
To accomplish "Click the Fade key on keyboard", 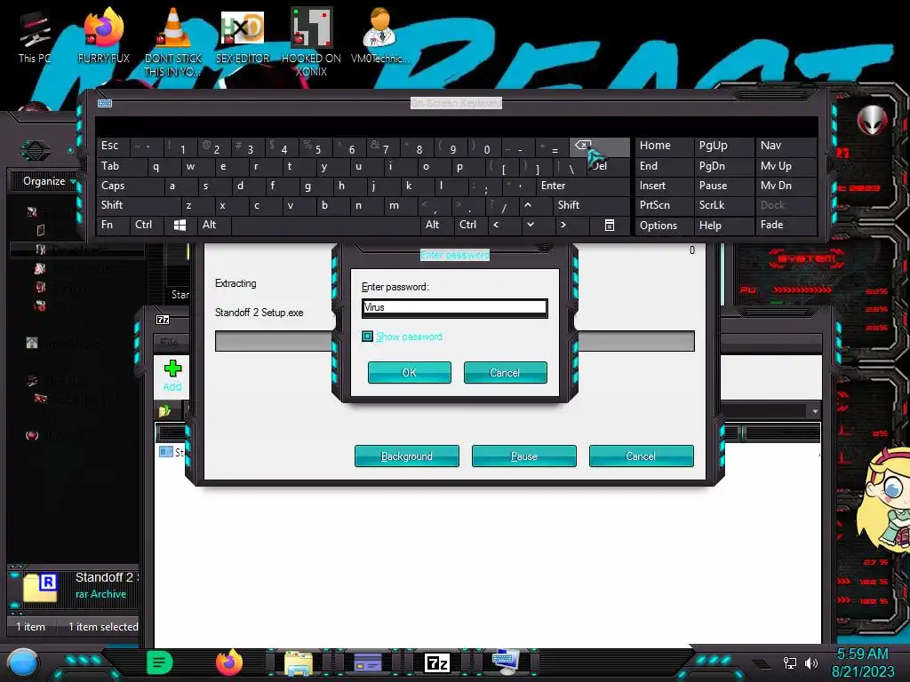I will pyautogui.click(x=786, y=225).
